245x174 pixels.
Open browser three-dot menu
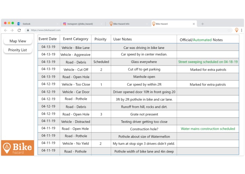(x=241, y=30)
